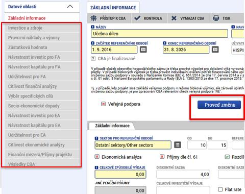Click the Datové oblasti header
Image resolution: width=245 pixels, height=194 pixels.
coord(42,7)
